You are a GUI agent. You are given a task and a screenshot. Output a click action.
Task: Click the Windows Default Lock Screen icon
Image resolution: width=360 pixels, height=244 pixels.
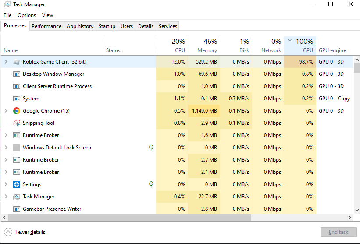17,148
